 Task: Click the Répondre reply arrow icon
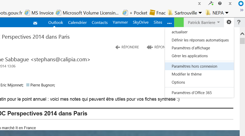pyautogui.click(x=118, y=47)
